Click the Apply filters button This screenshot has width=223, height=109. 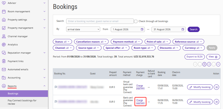212,48
